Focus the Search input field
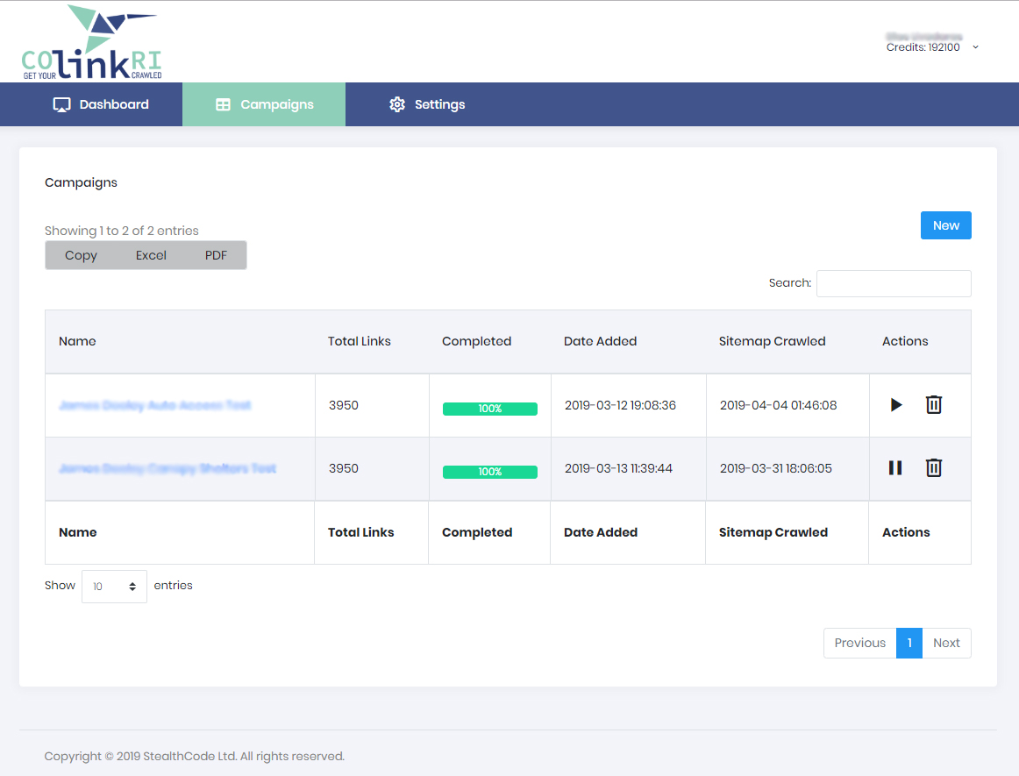The image size is (1019, 776). click(893, 283)
